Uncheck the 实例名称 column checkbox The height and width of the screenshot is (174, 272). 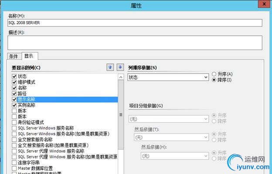pos(14,105)
